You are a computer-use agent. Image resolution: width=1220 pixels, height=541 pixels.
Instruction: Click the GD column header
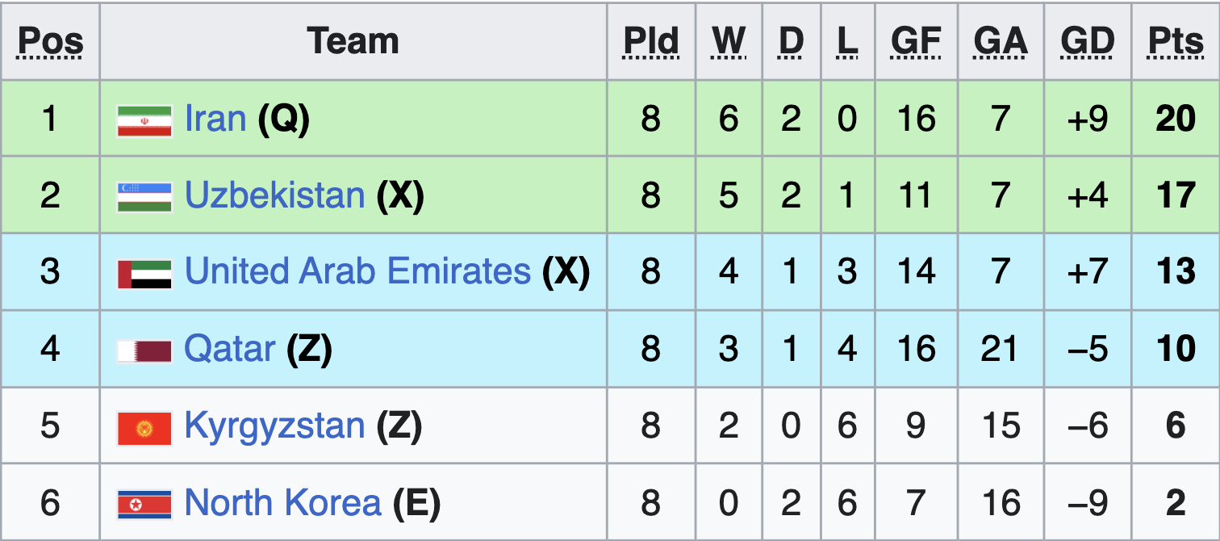pos(1087,41)
